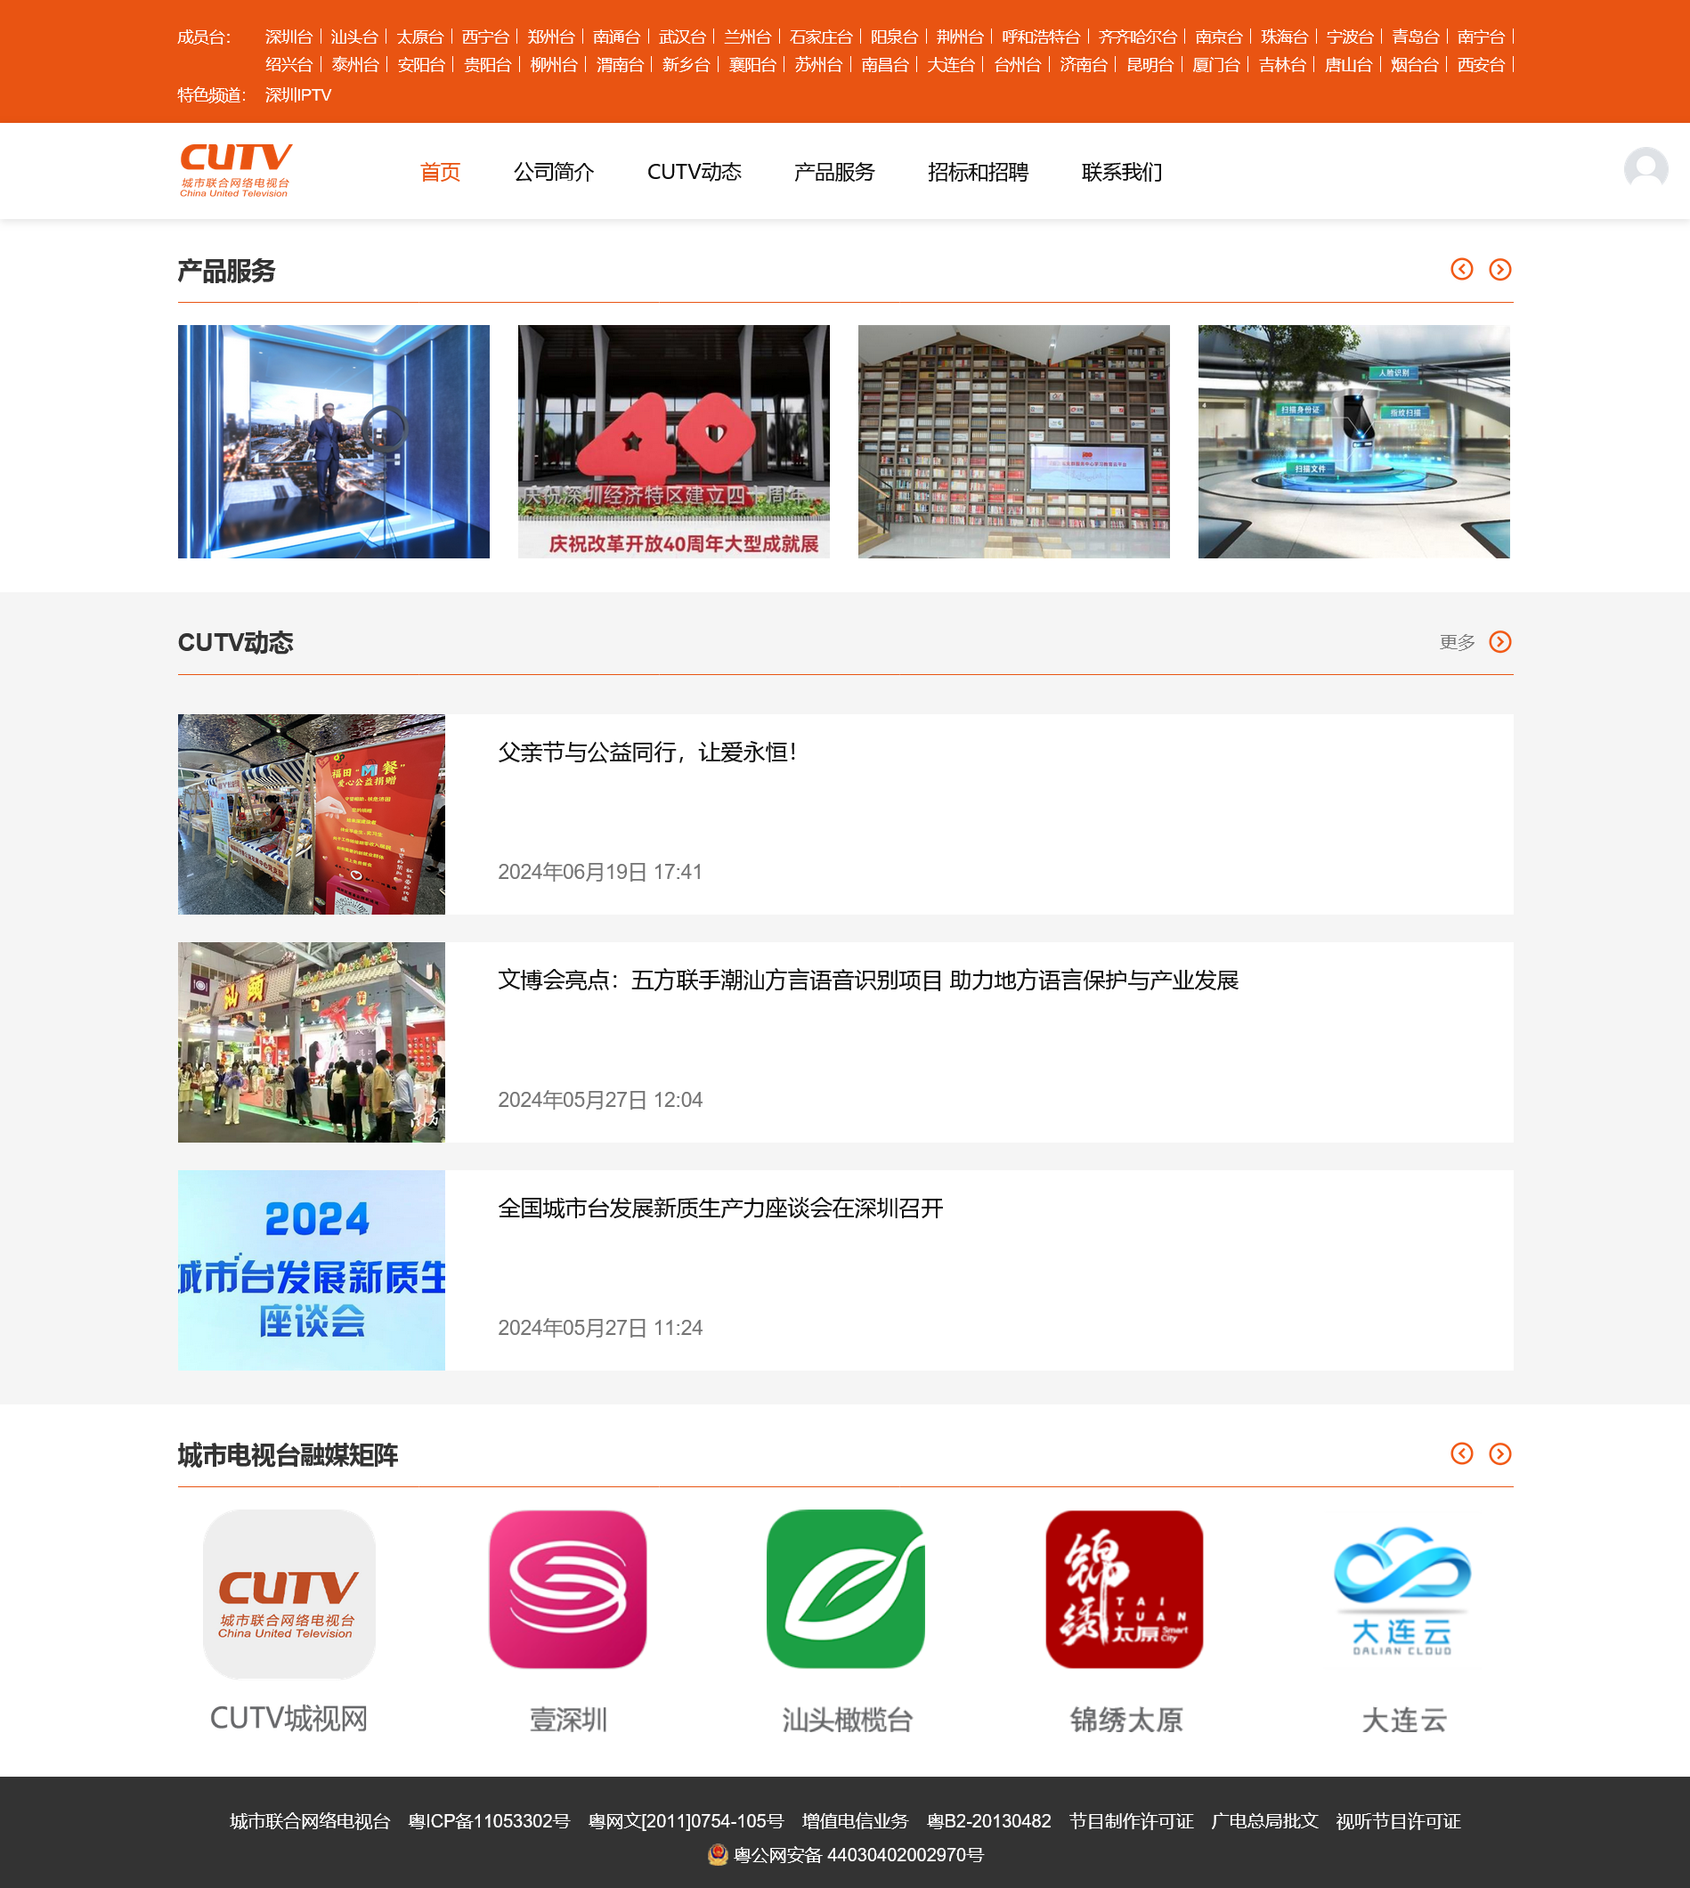Image resolution: width=1690 pixels, height=1888 pixels.
Task: Open the 壹深圳 app icon
Action: tap(567, 1590)
